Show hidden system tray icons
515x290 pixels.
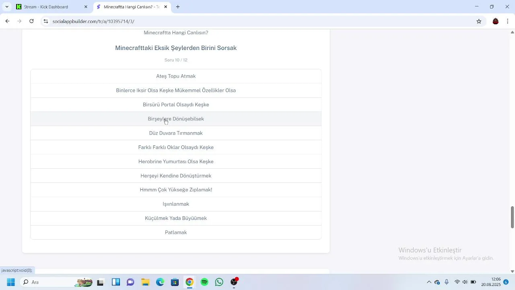pos(429,282)
